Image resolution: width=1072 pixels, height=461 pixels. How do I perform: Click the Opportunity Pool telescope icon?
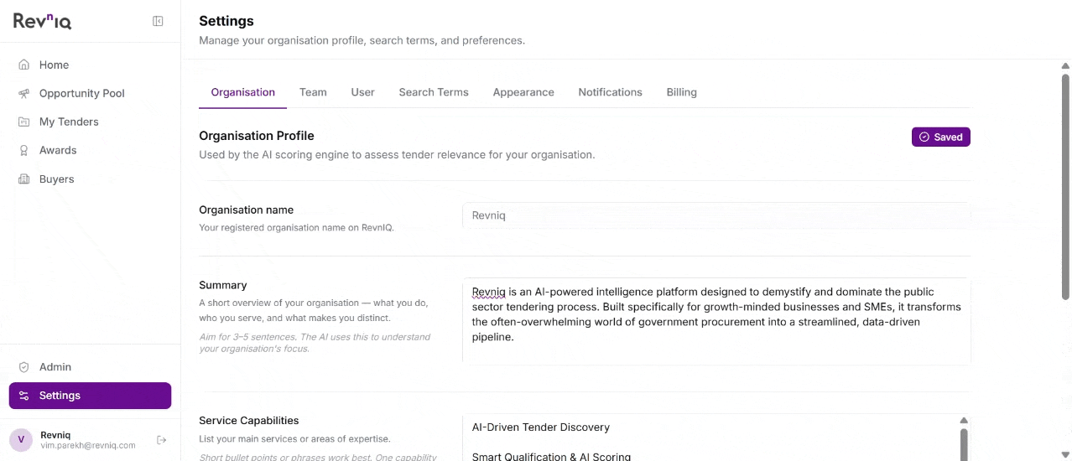pyautogui.click(x=23, y=93)
